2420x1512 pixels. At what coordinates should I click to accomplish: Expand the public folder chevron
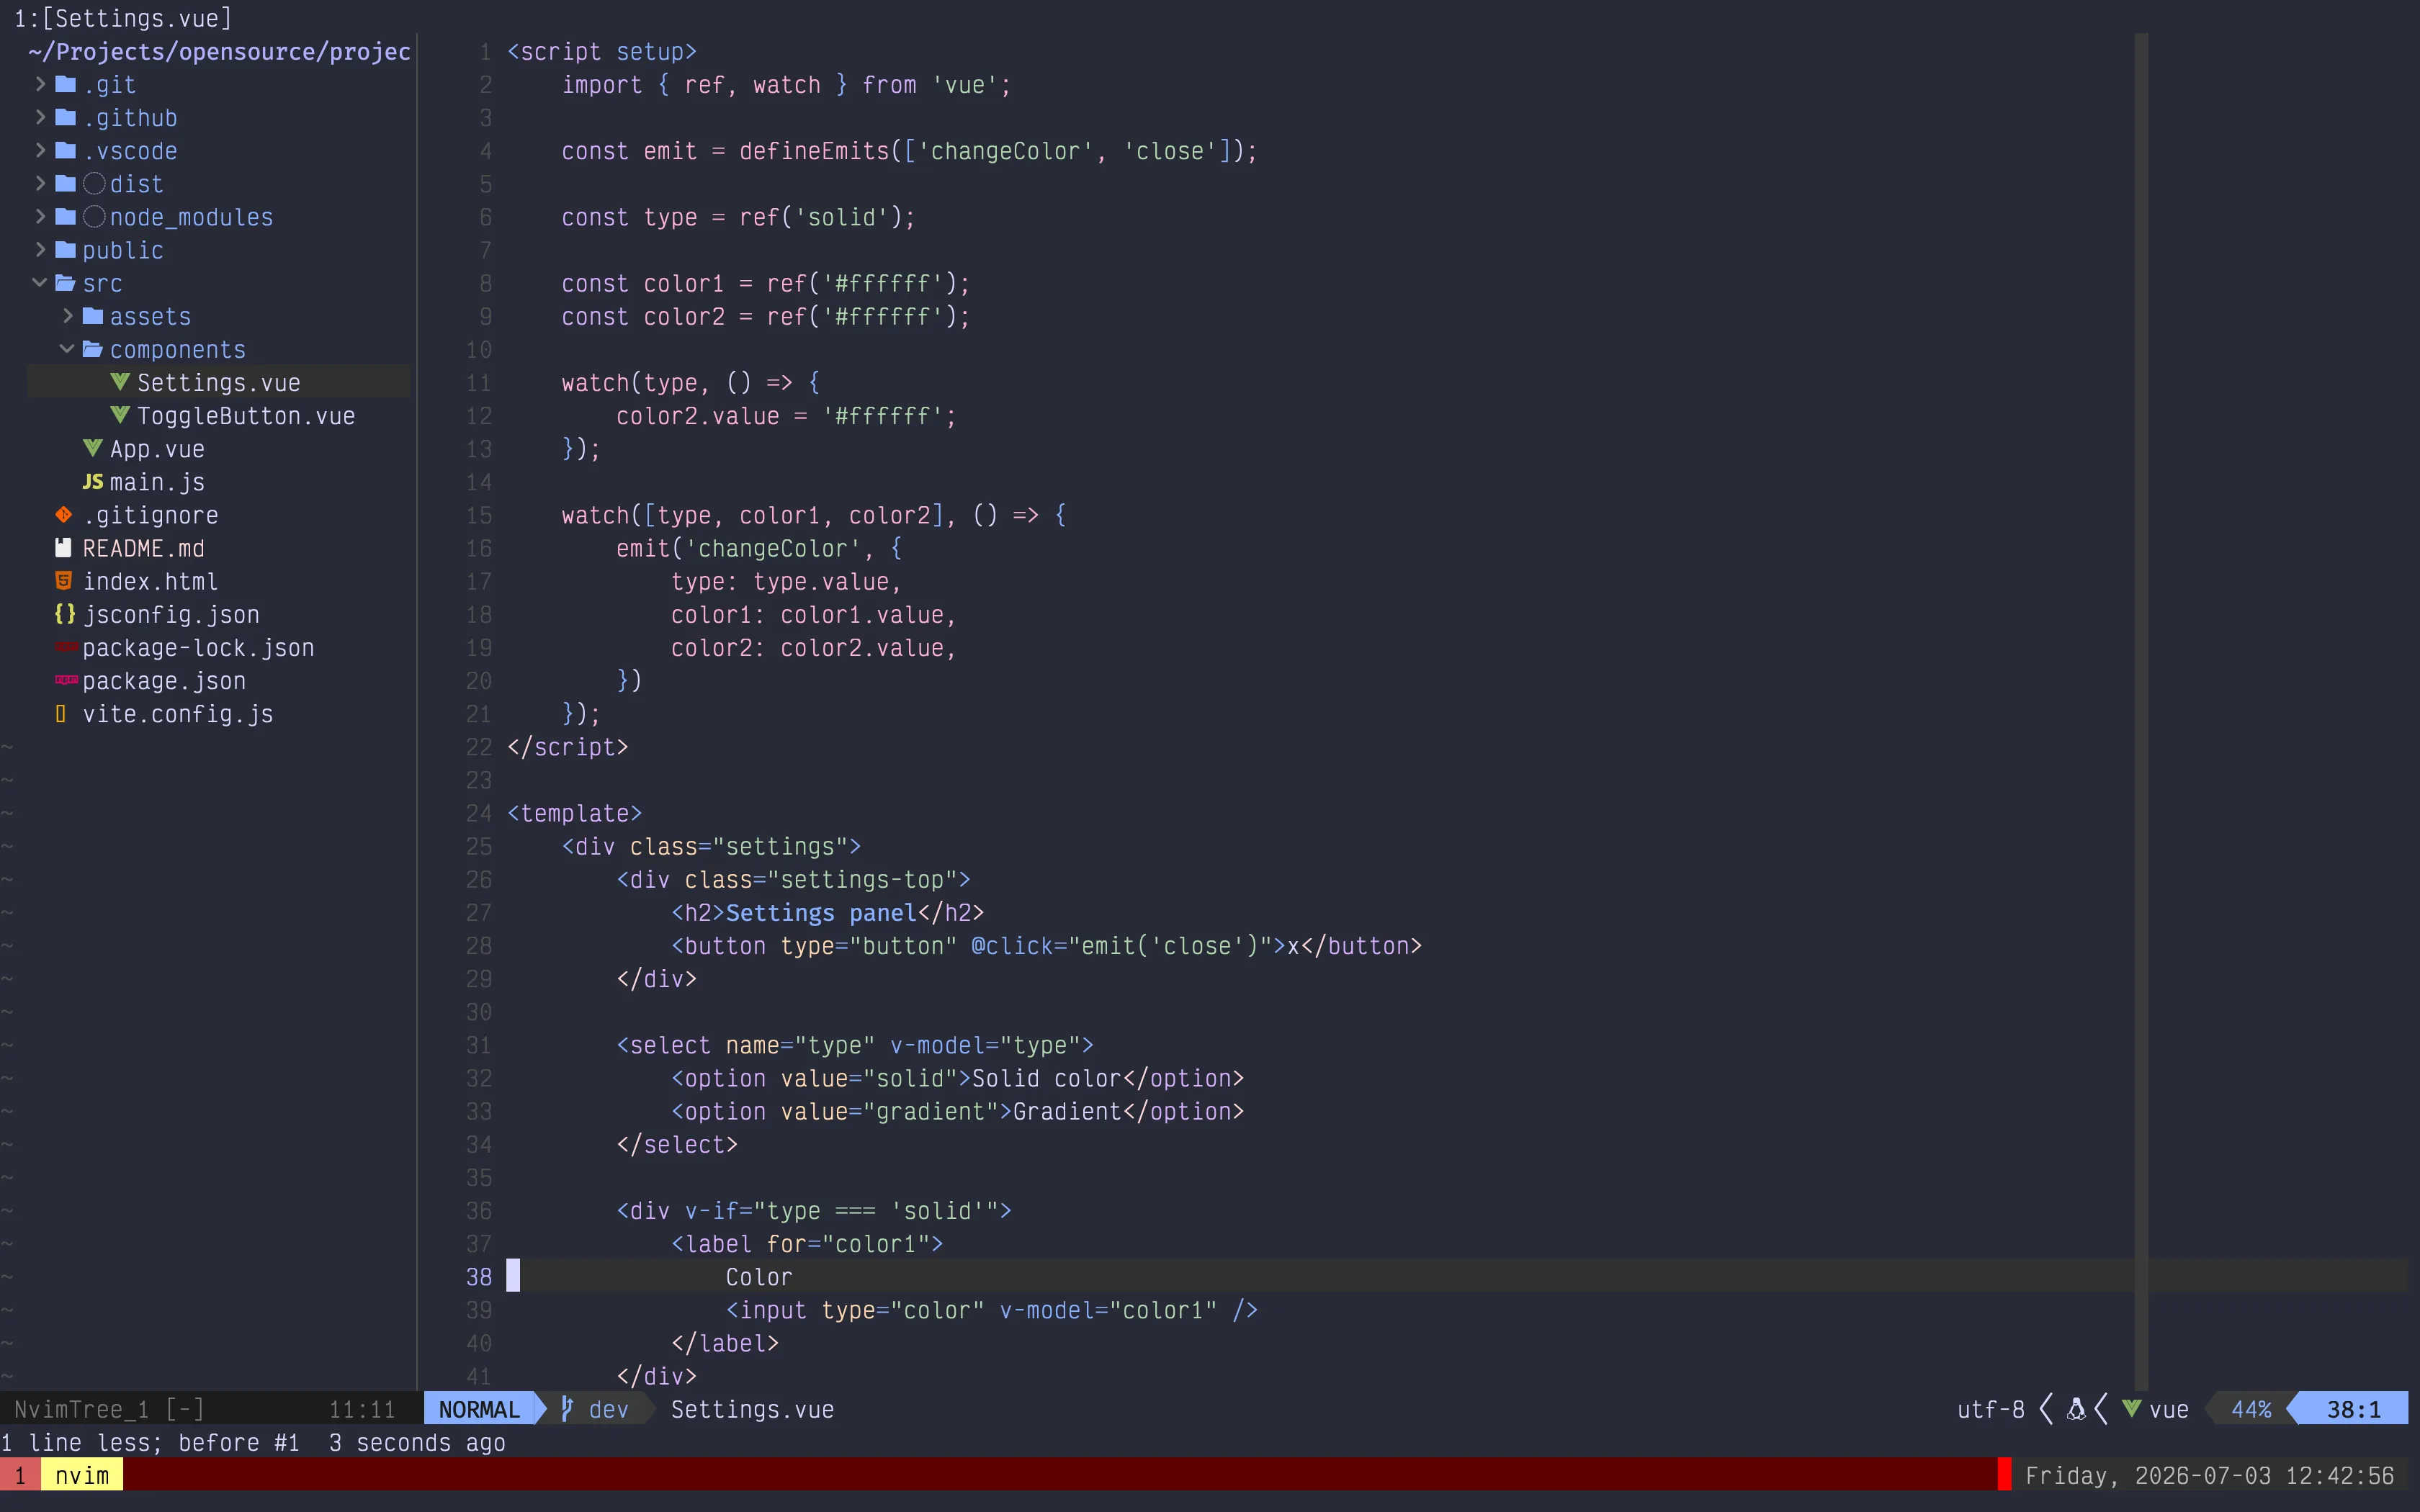click(x=40, y=249)
